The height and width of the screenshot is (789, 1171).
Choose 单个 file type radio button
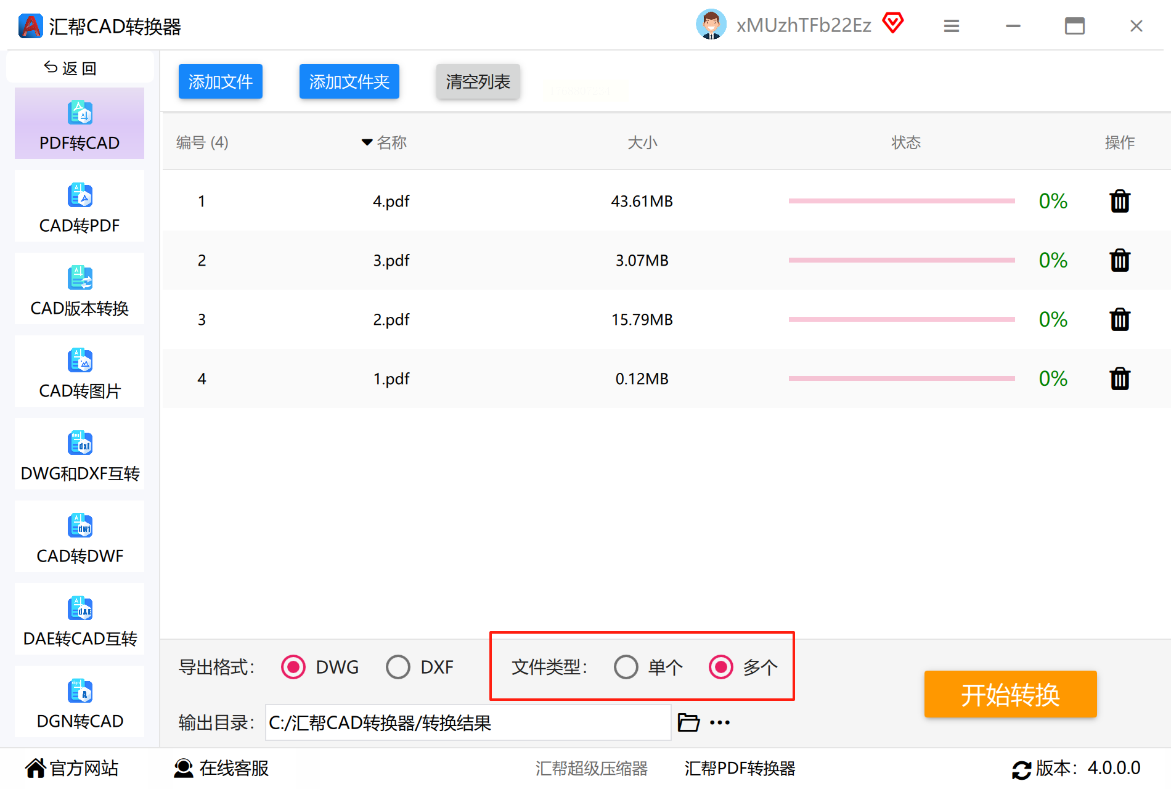point(626,667)
